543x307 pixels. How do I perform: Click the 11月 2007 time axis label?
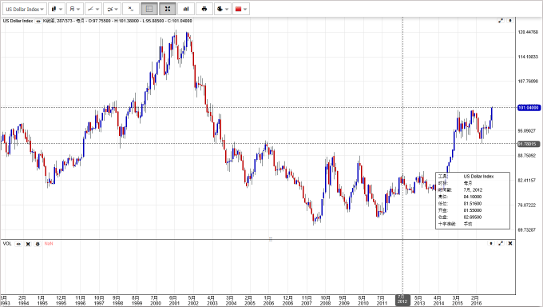click(x=307, y=301)
